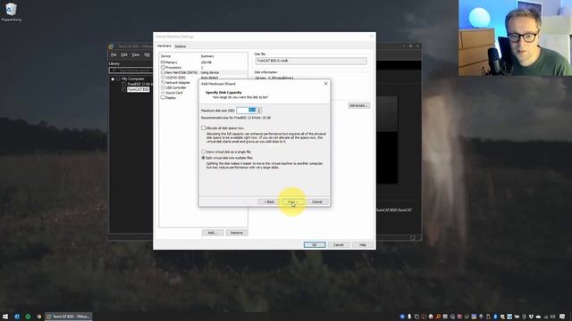Click the 'Auto detect' CD/DVD summary

click(x=209, y=78)
